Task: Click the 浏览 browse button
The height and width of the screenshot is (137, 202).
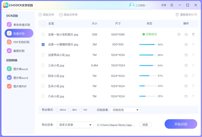Action: [x=145, y=125]
